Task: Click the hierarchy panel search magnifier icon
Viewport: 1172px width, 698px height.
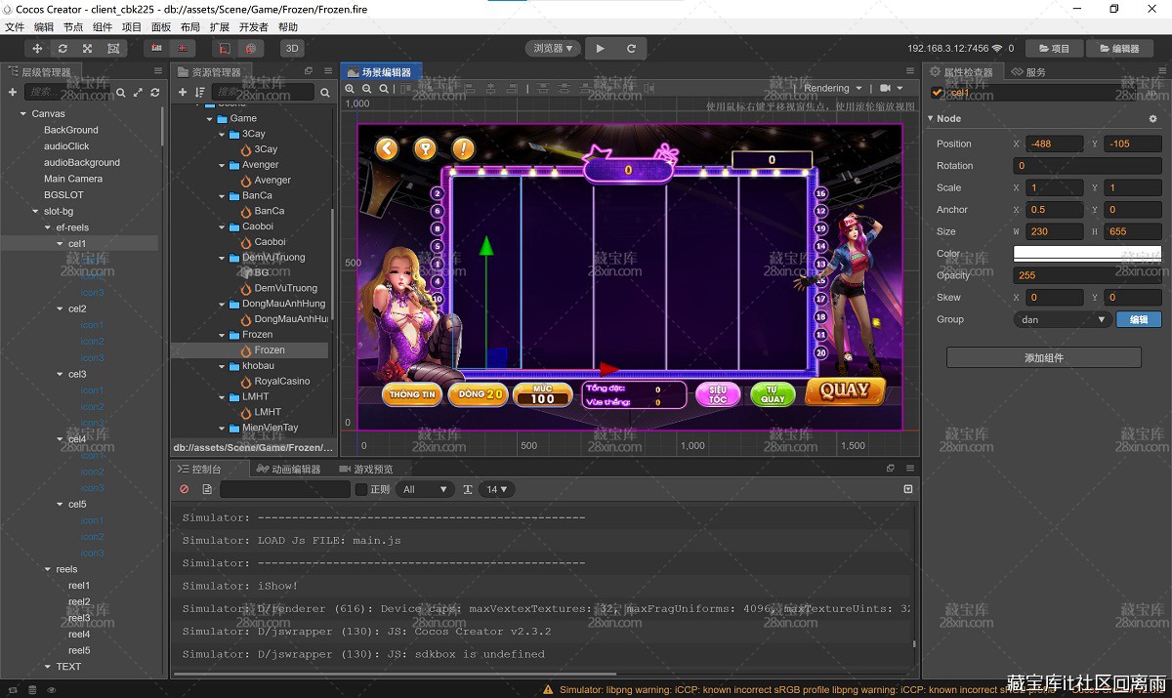Action: (121, 92)
